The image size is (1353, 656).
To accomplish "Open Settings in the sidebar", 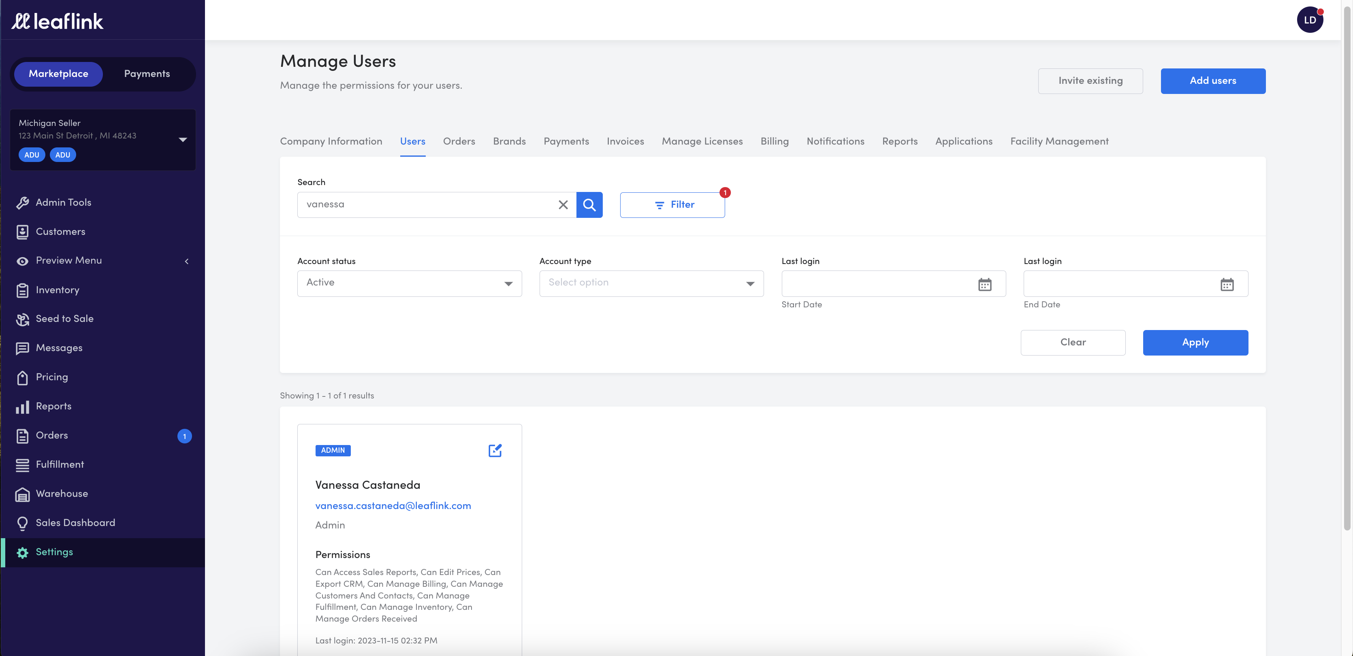I will click(103, 552).
